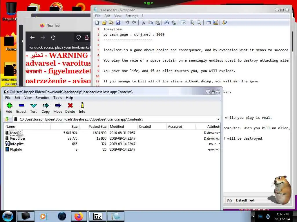This screenshot has width=297, height=222.
Task: Extract files with 7-Zip toolbar button
Action: 21,108
